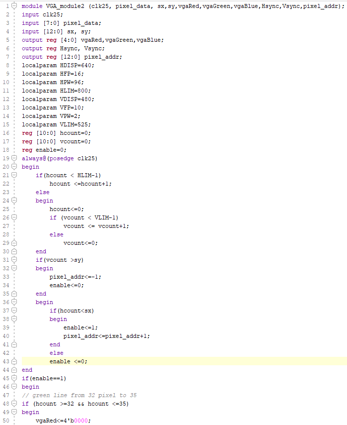This screenshot has width=347, height=425.
Task: Collapse the fold marker at line 38 begin
Action: [x=14, y=319]
